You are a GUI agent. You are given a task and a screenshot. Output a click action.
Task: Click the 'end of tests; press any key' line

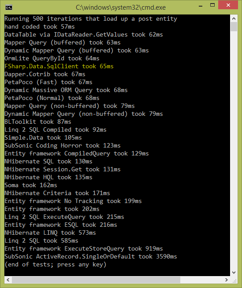coord(56,265)
